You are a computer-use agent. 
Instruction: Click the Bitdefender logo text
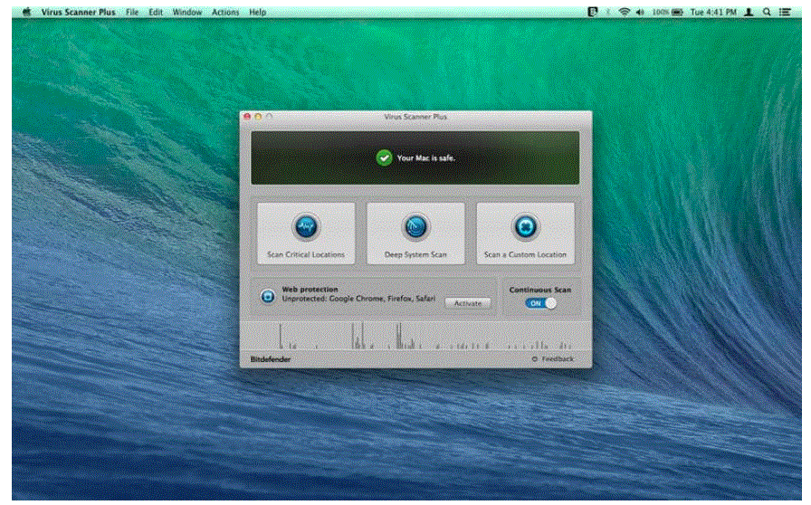271,359
